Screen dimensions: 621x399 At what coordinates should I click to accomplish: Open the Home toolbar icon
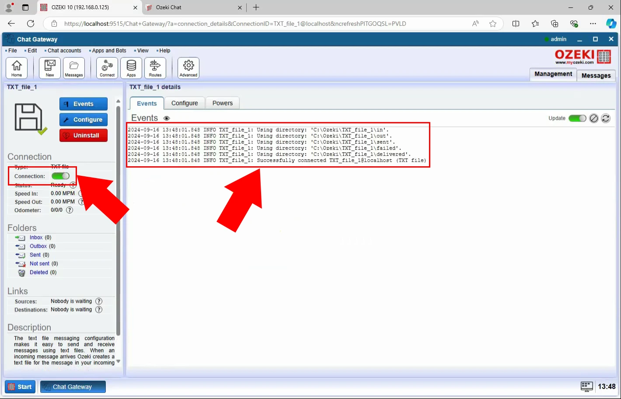(17, 68)
